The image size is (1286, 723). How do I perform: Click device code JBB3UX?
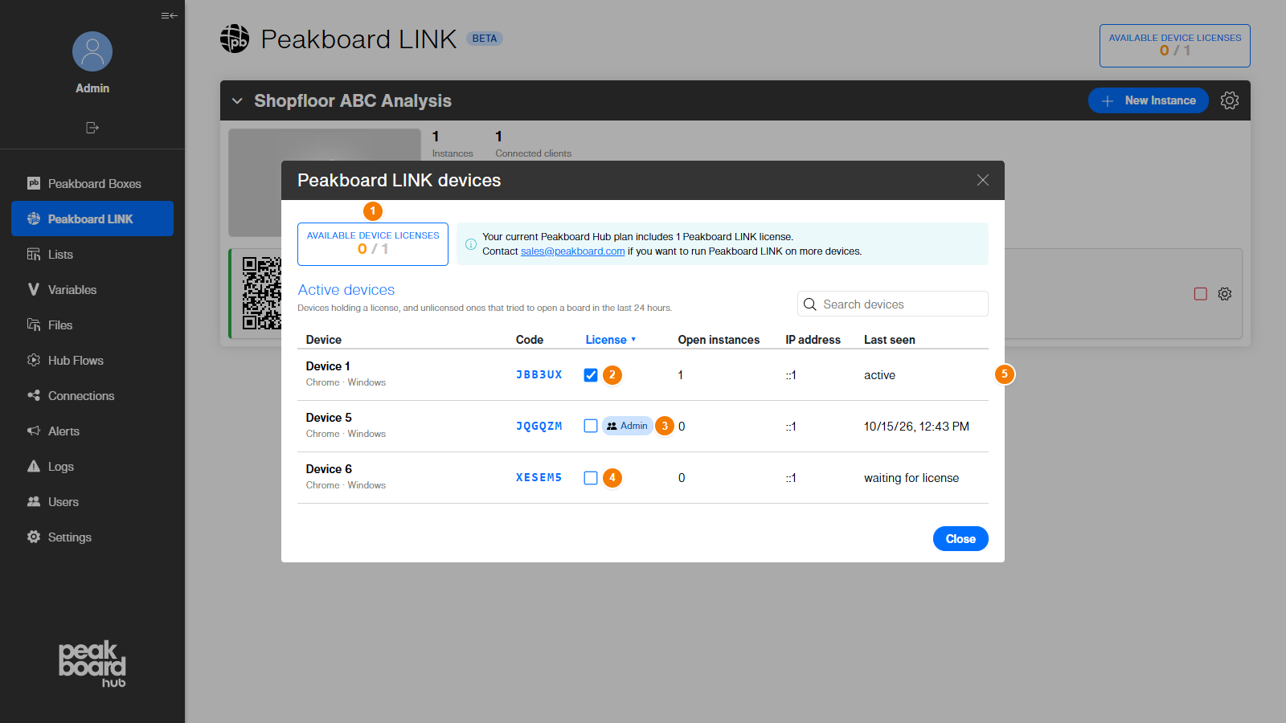(x=539, y=375)
